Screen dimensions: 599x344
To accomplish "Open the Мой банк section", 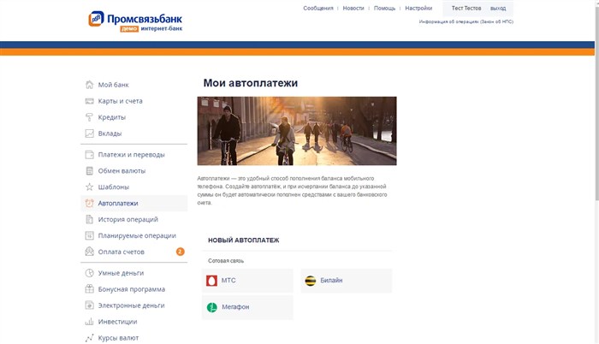I will point(114,85).
